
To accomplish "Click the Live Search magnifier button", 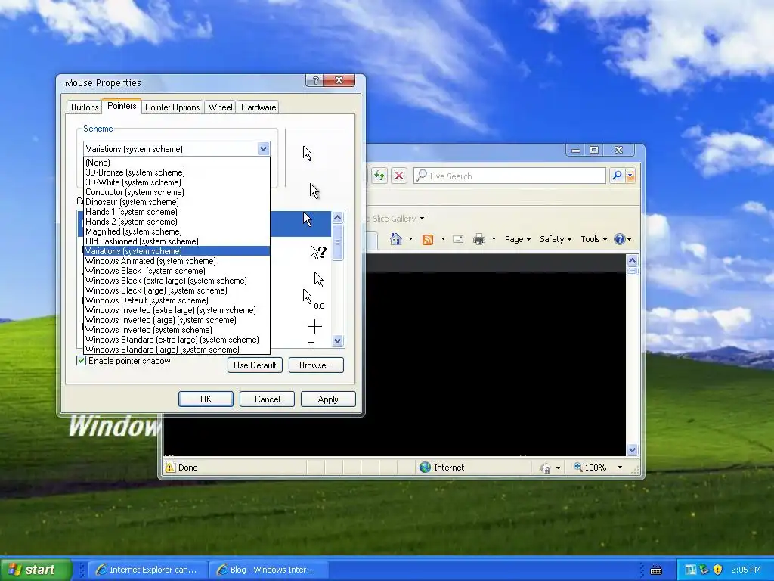I will click(x=617, y=176).
